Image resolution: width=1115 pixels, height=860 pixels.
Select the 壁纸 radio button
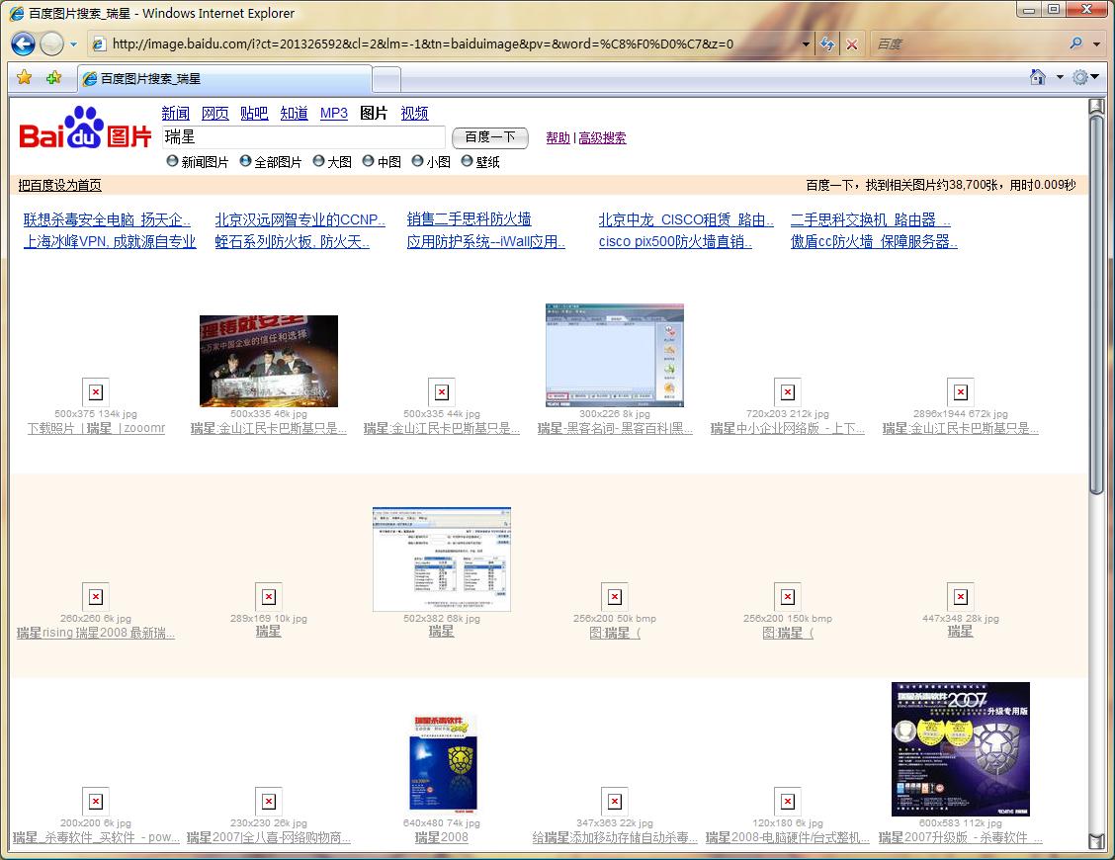pos(468,161)
